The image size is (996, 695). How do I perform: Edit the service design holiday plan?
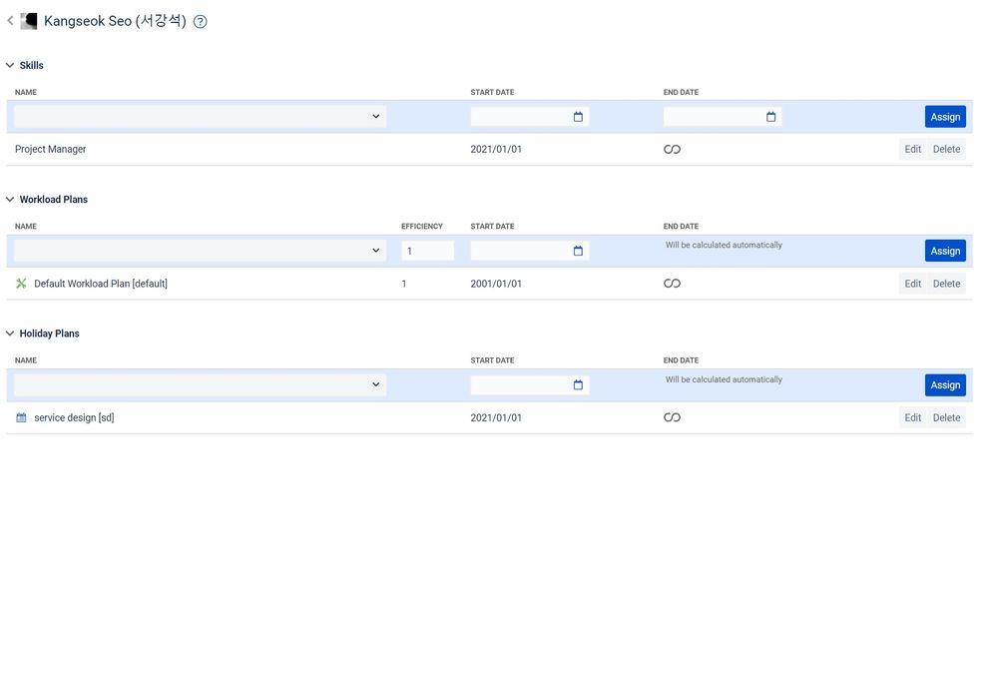click(913, 418)
